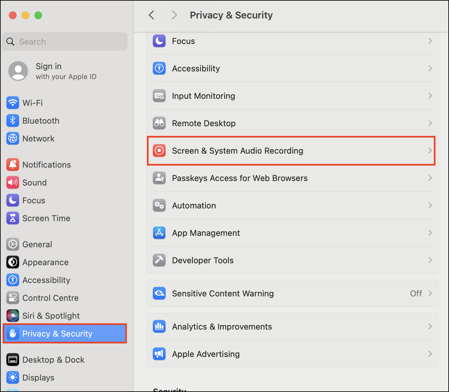The height and width of the screenshot is (392, 449).
Task: Expand the Focus row chevron in main pane
Action: pyautogui.click(x=430, y=41)
